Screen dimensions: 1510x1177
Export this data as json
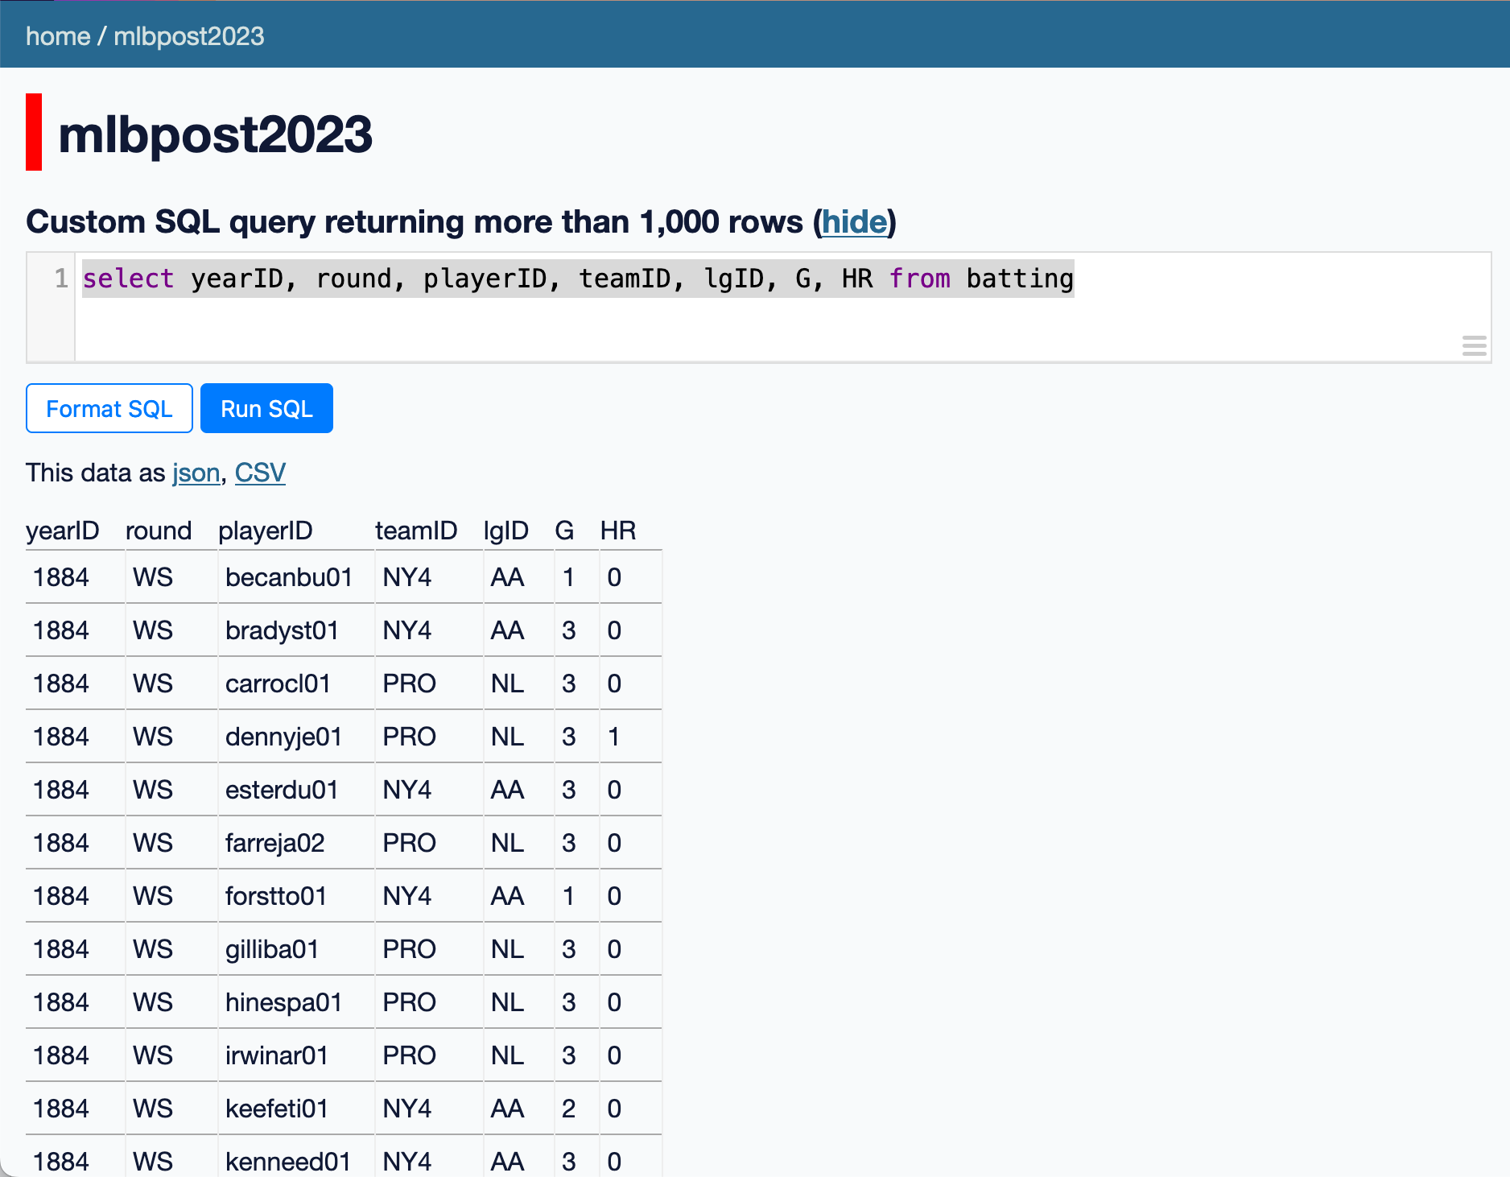(x=196, y=473)
